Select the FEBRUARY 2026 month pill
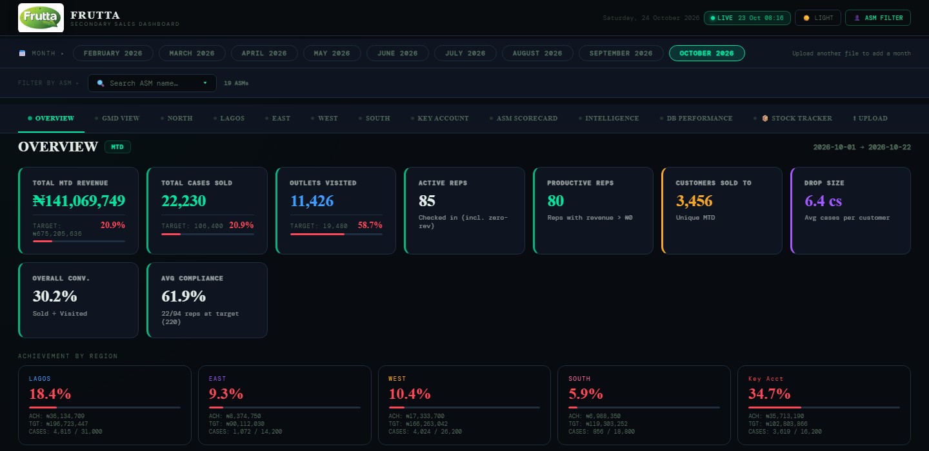The width and height of the screenshot is (929, 451). pos(113,53)
